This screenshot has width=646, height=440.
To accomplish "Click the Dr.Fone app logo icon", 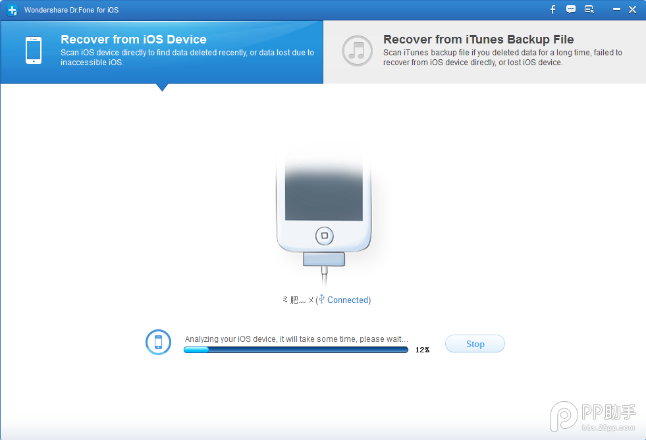I will point(13,10).
